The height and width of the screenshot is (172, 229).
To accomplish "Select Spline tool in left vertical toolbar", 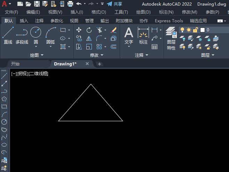I will 4,137.
